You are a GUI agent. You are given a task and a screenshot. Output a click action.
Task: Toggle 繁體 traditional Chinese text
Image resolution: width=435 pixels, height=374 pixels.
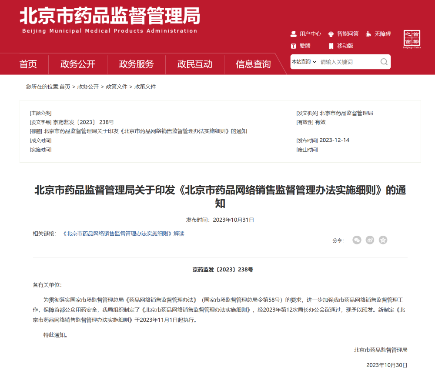pos(294,46)
